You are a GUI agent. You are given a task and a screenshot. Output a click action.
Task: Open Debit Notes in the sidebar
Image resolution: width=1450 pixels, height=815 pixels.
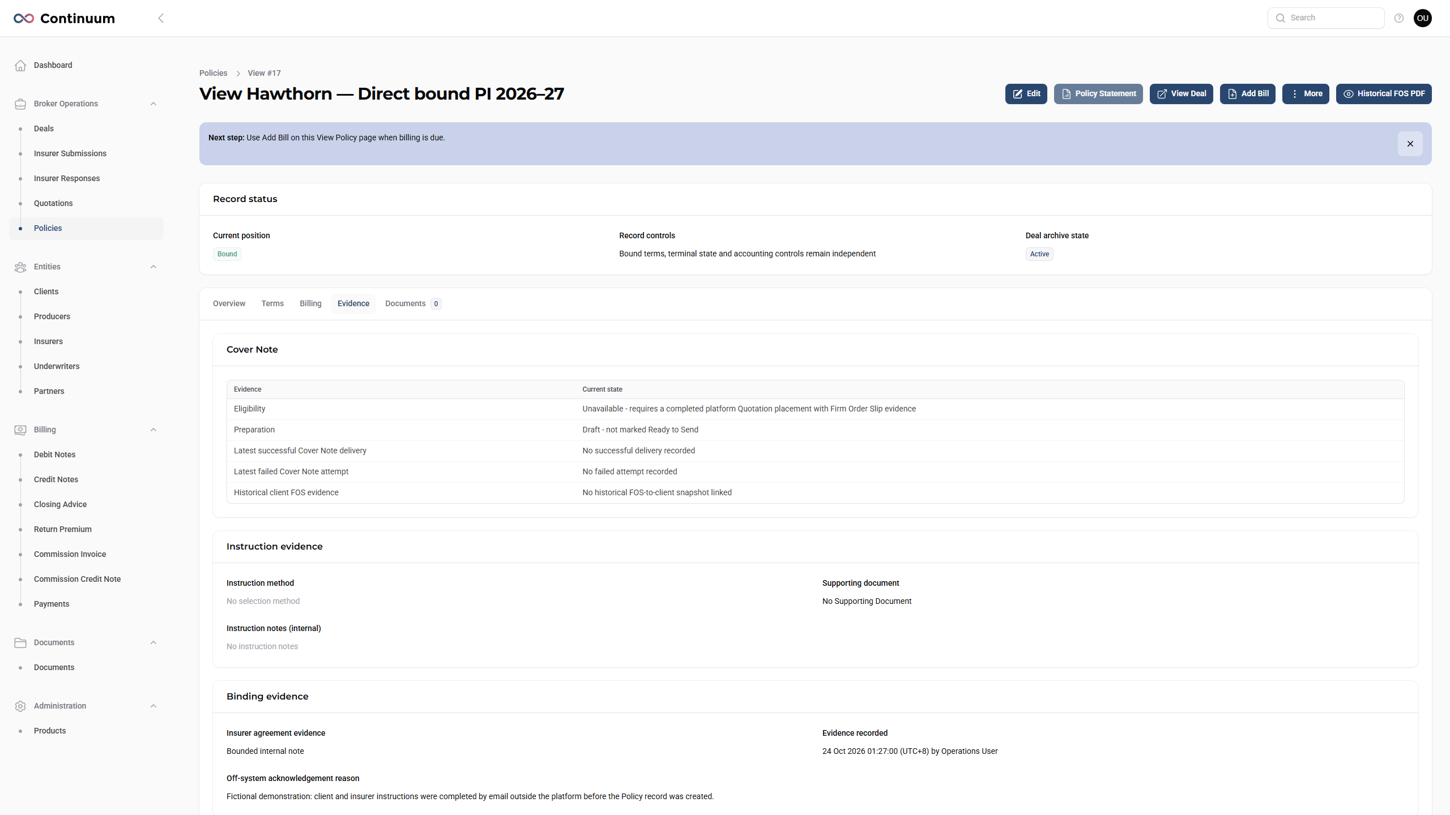click(x=86, y=454)
